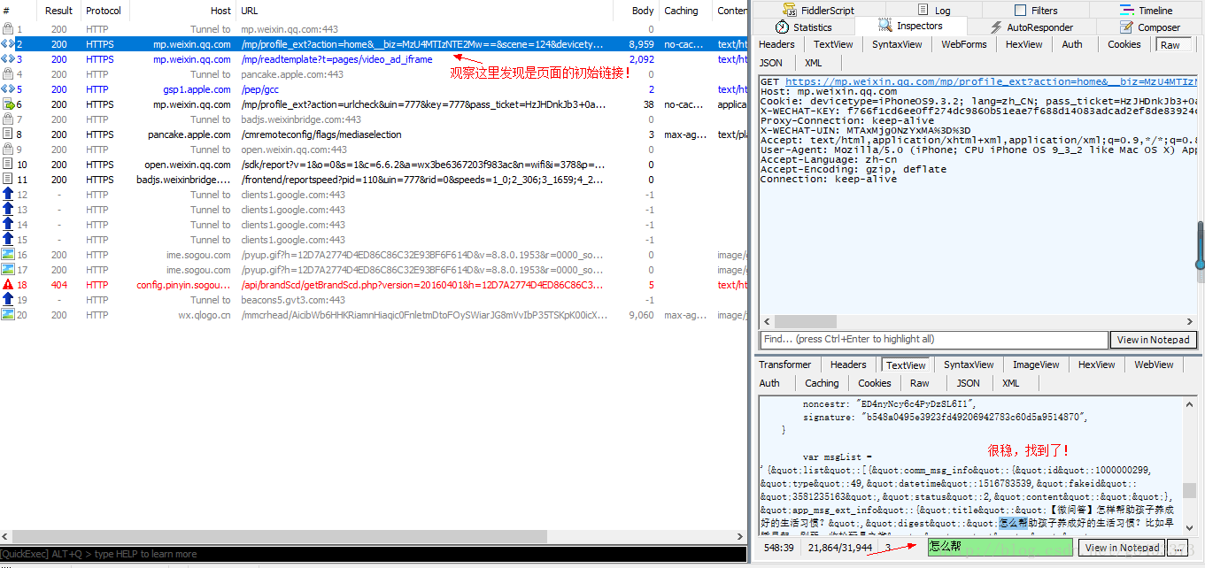Click request pane View in Notepad button
Image resolution: width=1205 pixels, height=568 pixels.
point(1153,340)
